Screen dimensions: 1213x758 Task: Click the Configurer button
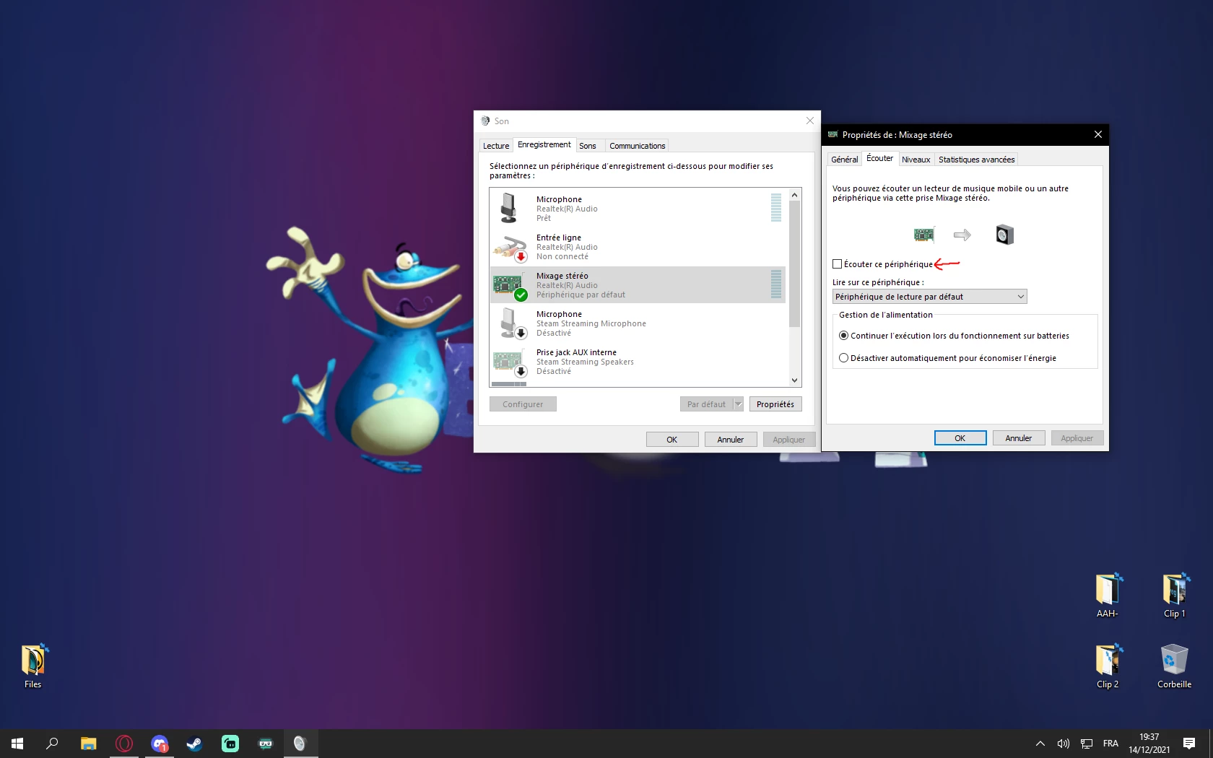click(x=523, y=404)
